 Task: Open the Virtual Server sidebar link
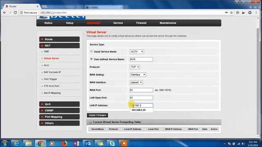pyautogui.click(x=51, y=58)
